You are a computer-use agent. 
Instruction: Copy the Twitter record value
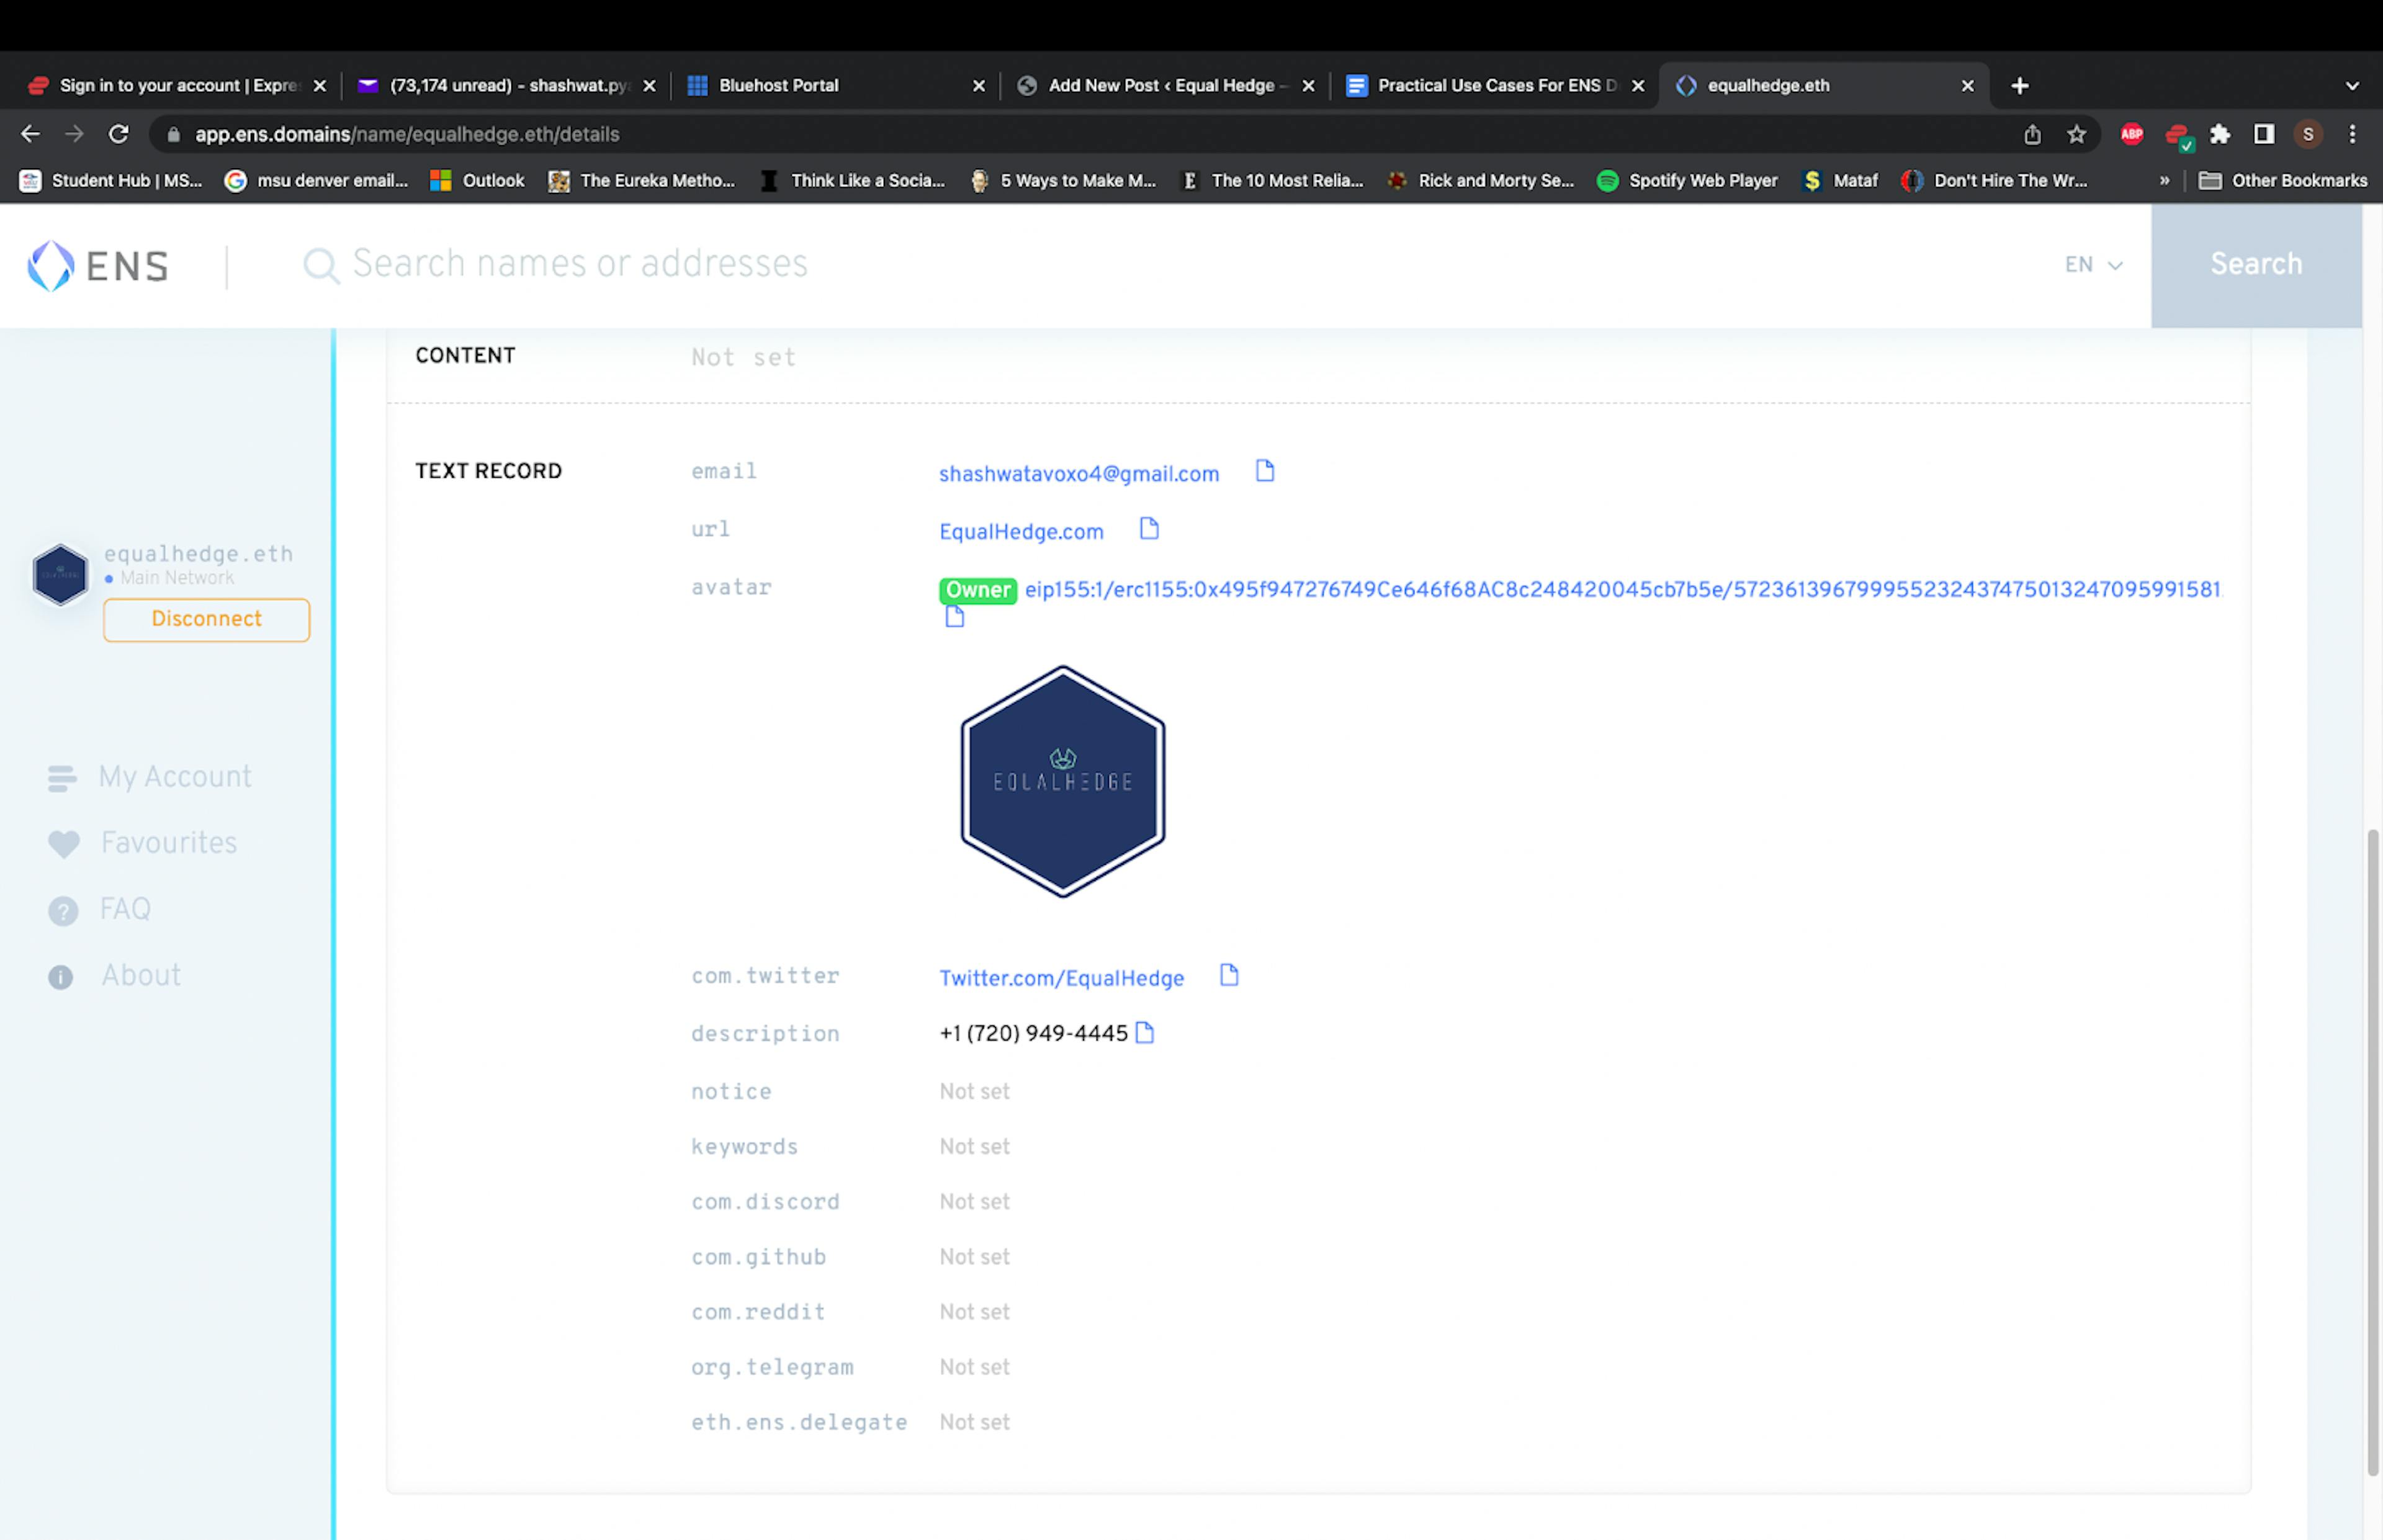pos(1228,975)
